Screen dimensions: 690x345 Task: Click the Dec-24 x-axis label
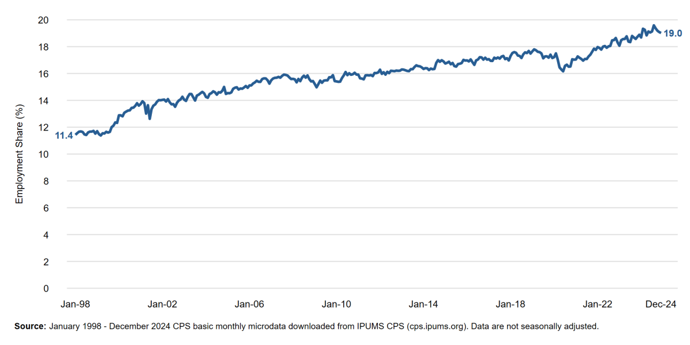tap(661, 304)
